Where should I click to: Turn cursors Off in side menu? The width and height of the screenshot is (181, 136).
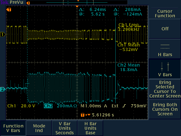(165, 29)
